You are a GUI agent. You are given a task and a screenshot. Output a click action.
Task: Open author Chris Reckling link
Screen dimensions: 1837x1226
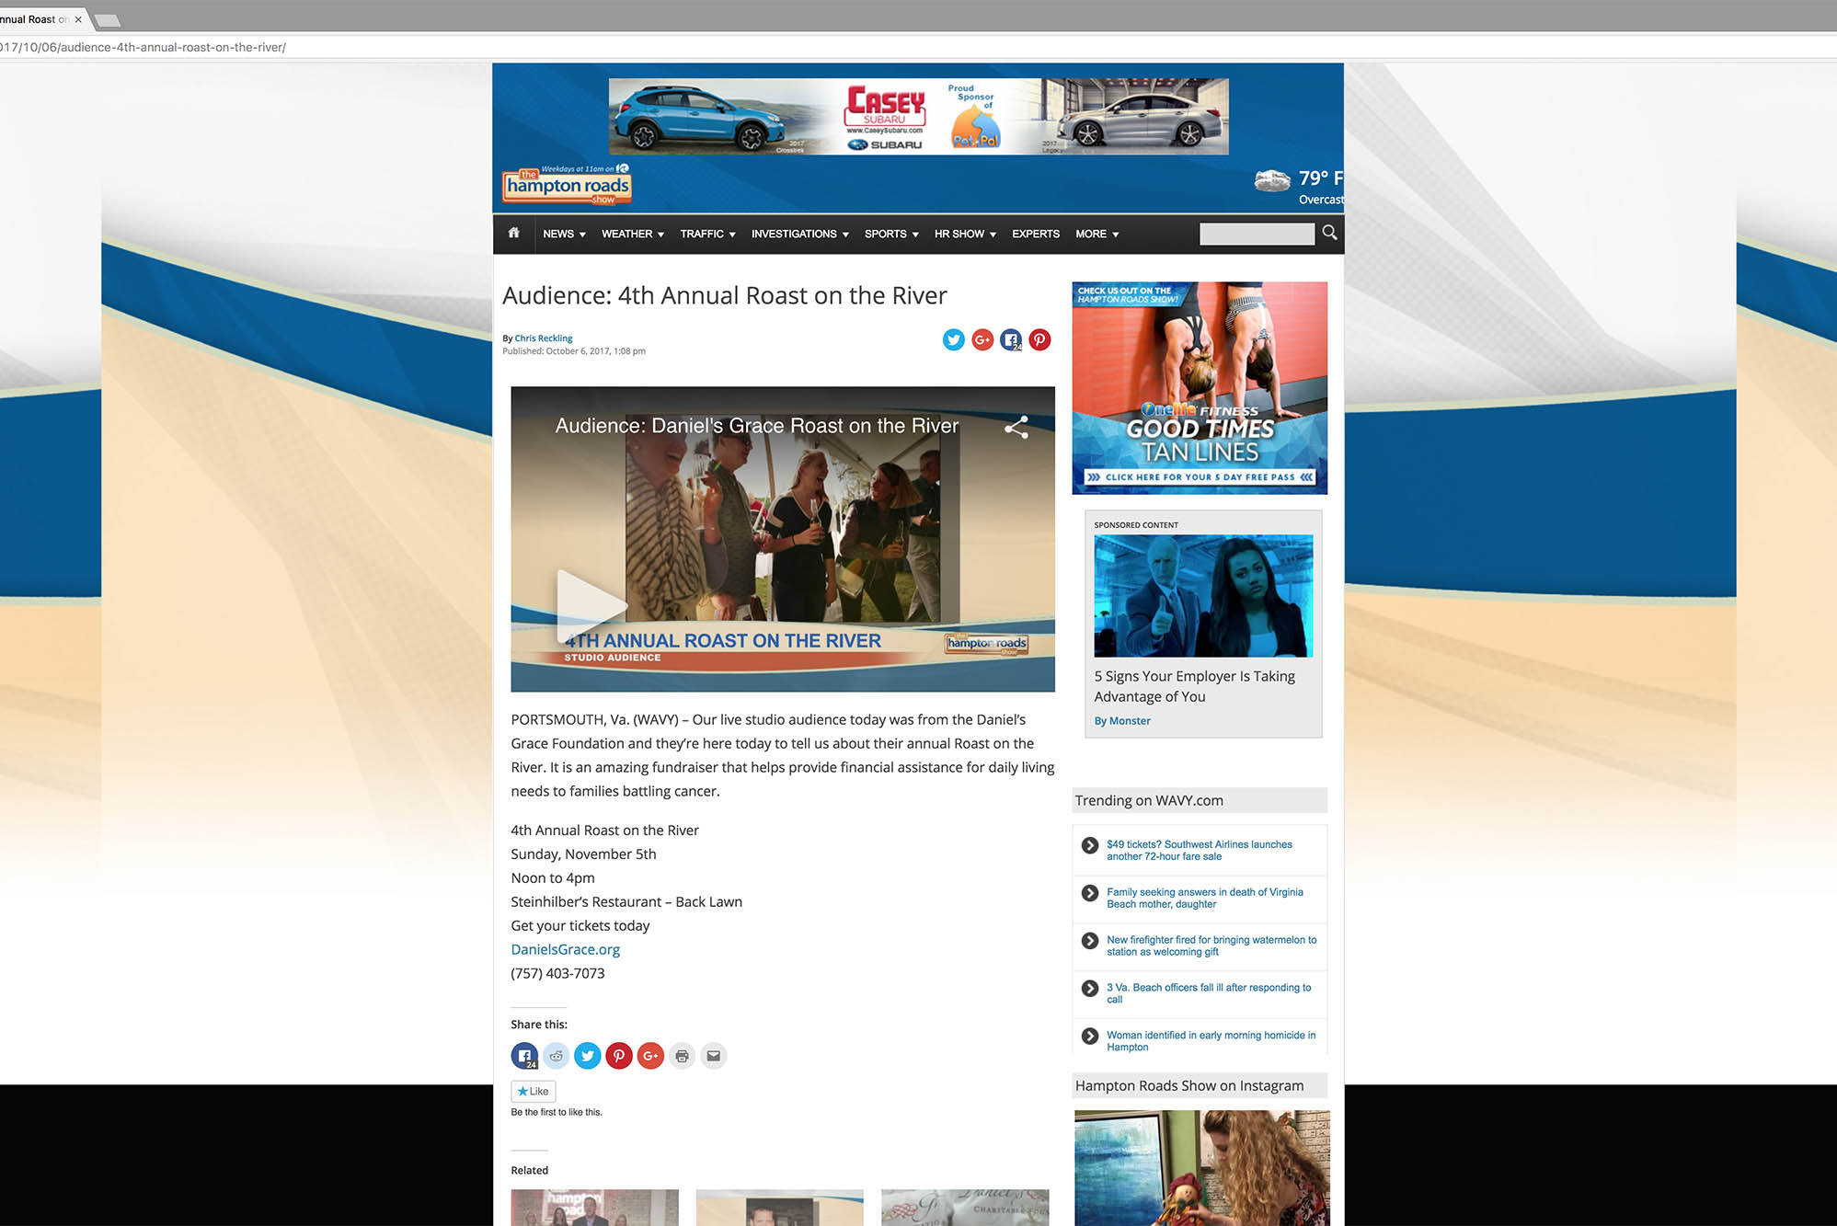click(544, 338)
